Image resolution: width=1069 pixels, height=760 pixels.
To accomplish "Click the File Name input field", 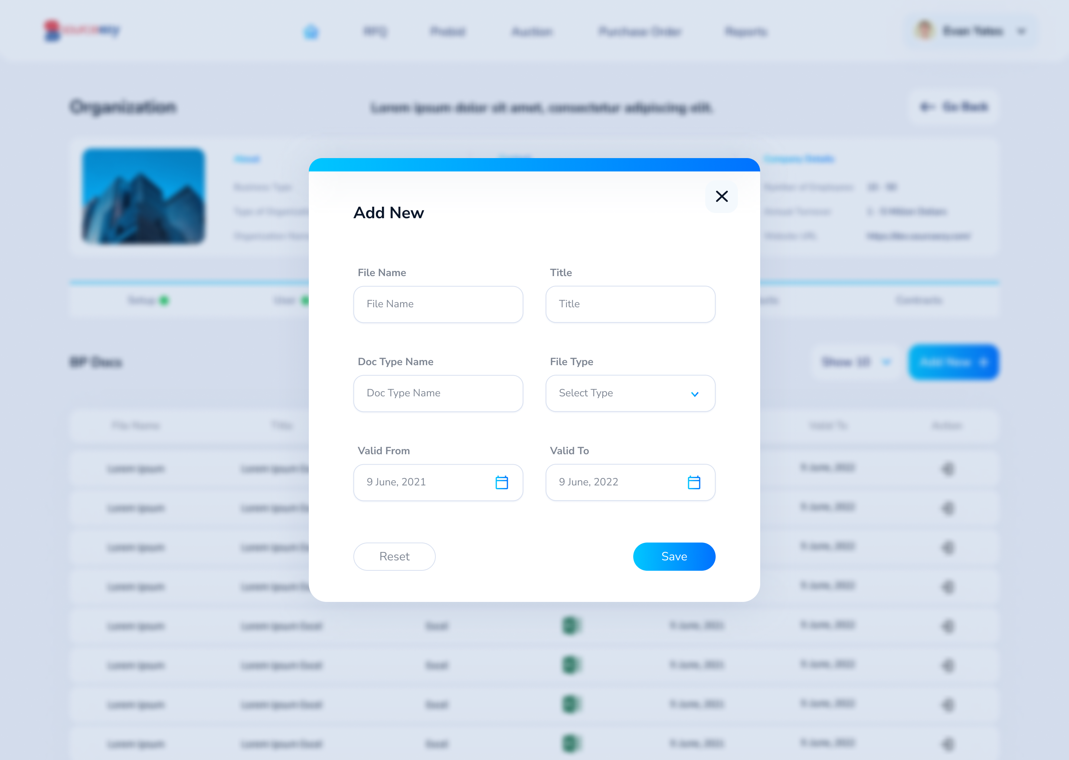I will pos(438,304).
